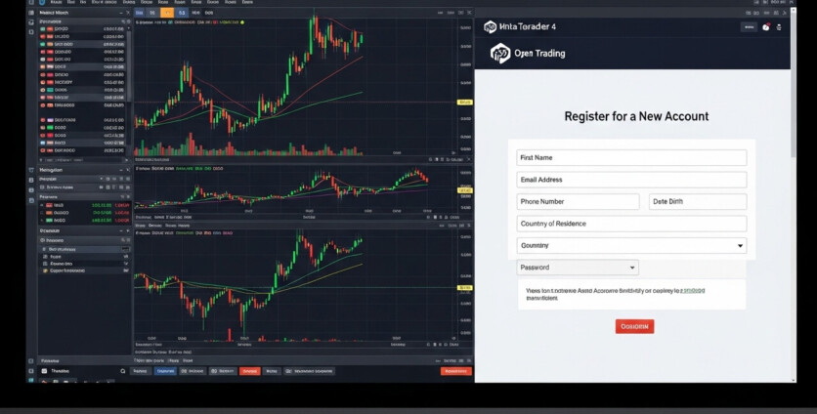This screenshot has height=414, width=817.
Task: Select the red-flag symbol row with green values
Action: [x=85, y=205]
